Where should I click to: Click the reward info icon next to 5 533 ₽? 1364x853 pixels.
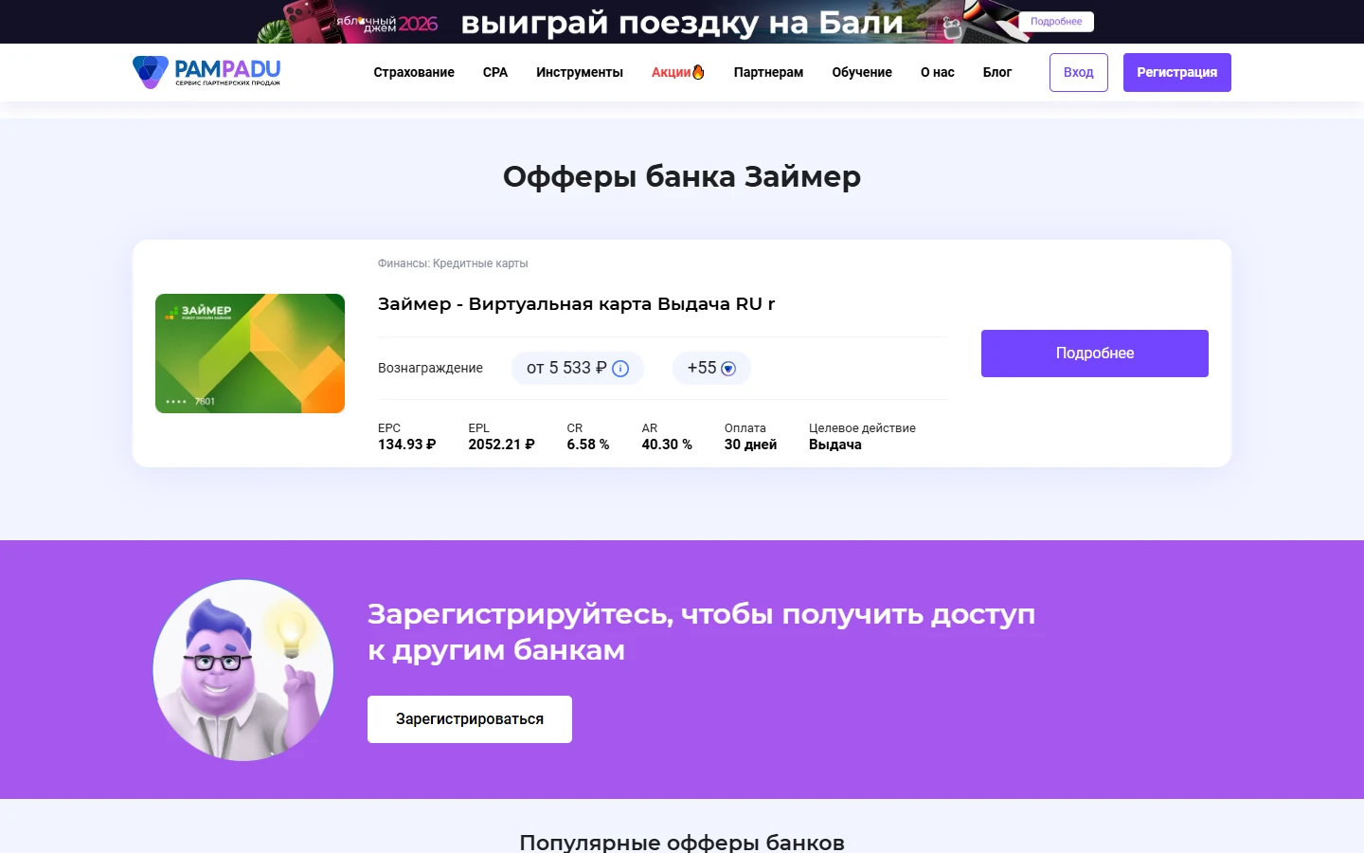point(620,369)
